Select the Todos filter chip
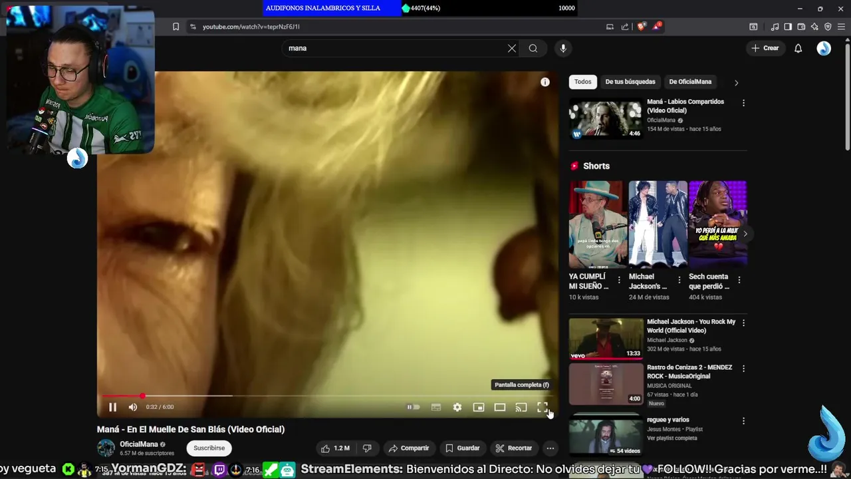 [x=583, y=82]
